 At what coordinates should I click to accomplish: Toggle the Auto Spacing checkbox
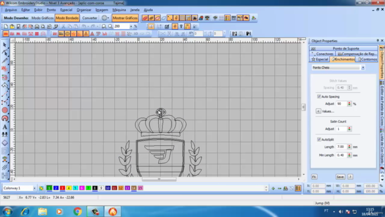pos(319,96)
